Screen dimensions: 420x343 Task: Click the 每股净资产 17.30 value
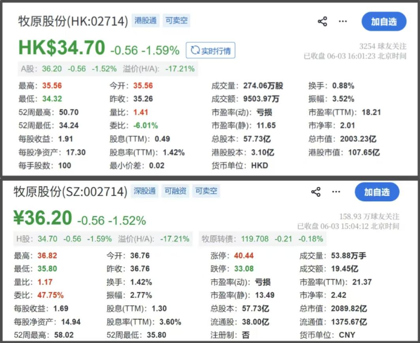(x=76, y=152)
